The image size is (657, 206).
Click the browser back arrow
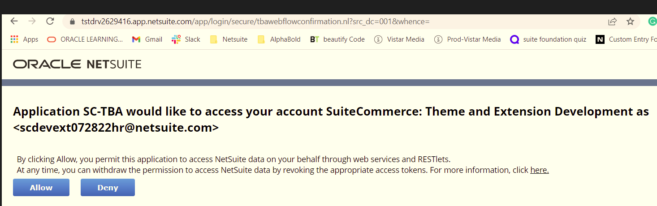pos(14,21)
